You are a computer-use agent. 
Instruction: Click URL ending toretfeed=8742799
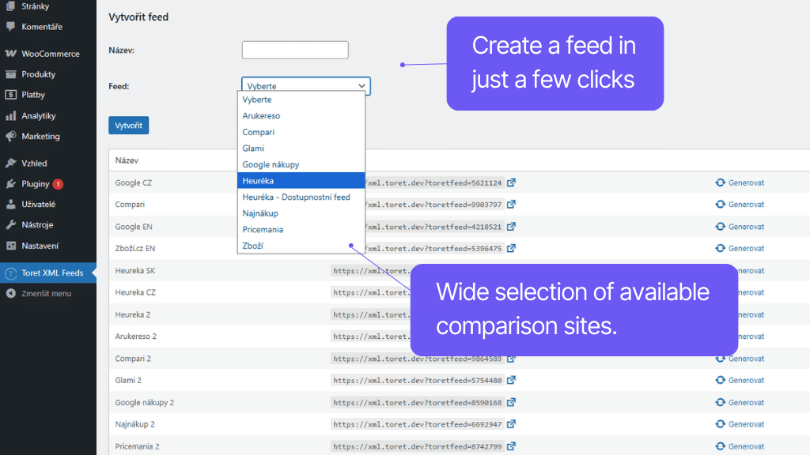[x=418, y=446]
